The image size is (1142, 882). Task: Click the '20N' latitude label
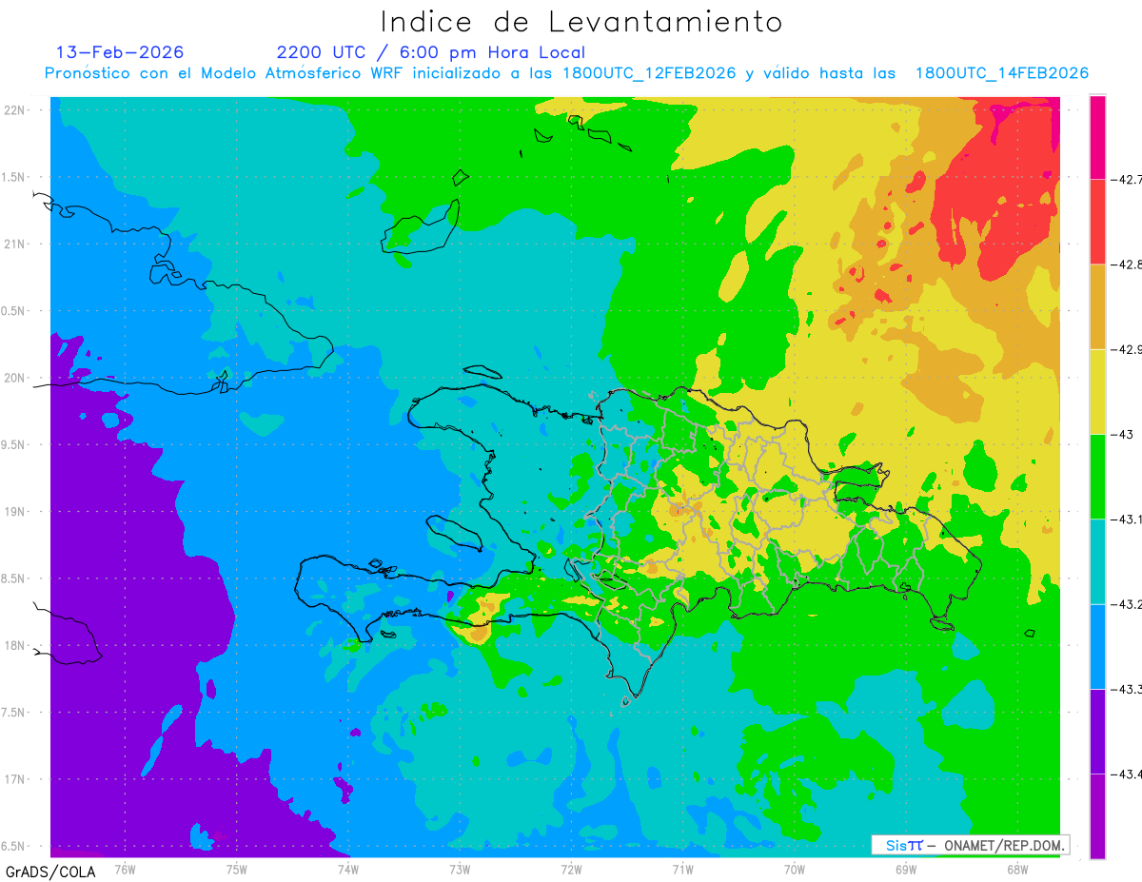[16, 378]
